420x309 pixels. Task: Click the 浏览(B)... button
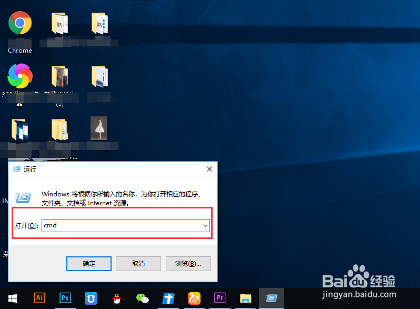[188, 264]
